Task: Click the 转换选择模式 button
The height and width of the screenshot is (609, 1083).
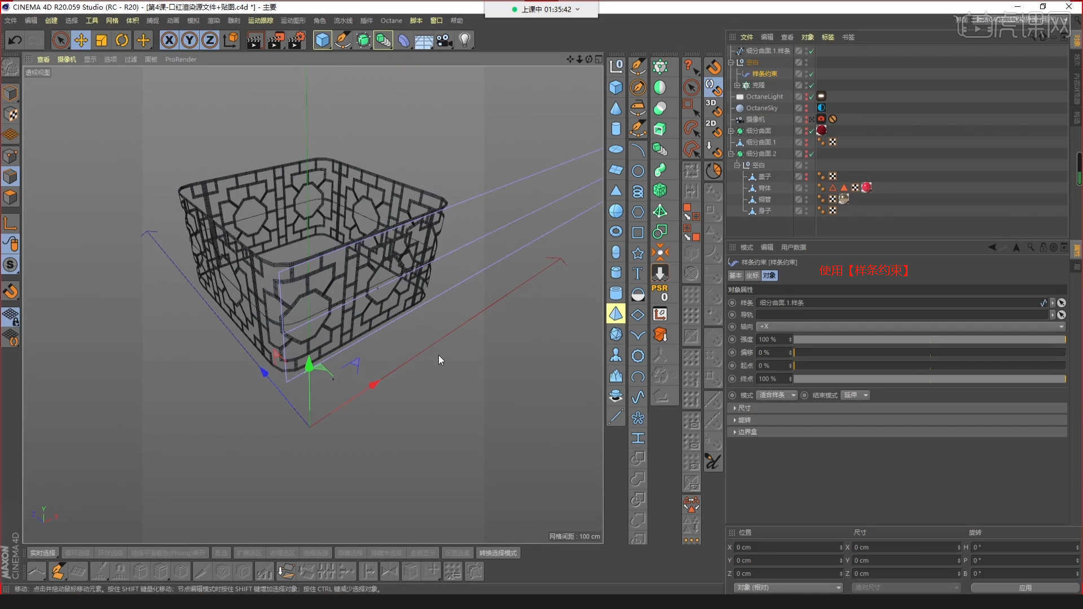Action: coord(498,553)
